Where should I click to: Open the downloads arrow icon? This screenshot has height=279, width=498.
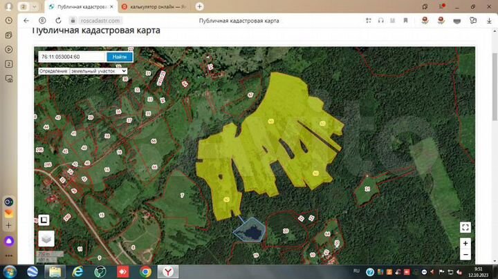click(x=489, y=21)
